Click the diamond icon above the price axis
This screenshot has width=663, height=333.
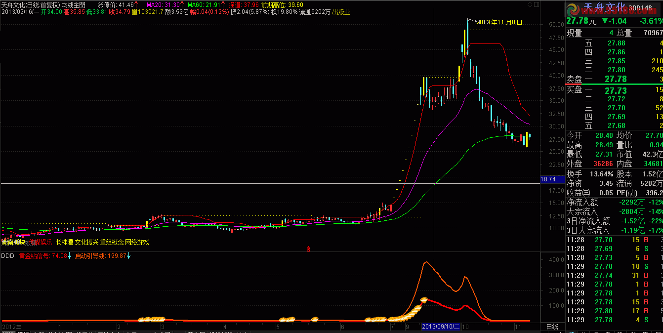530,4
